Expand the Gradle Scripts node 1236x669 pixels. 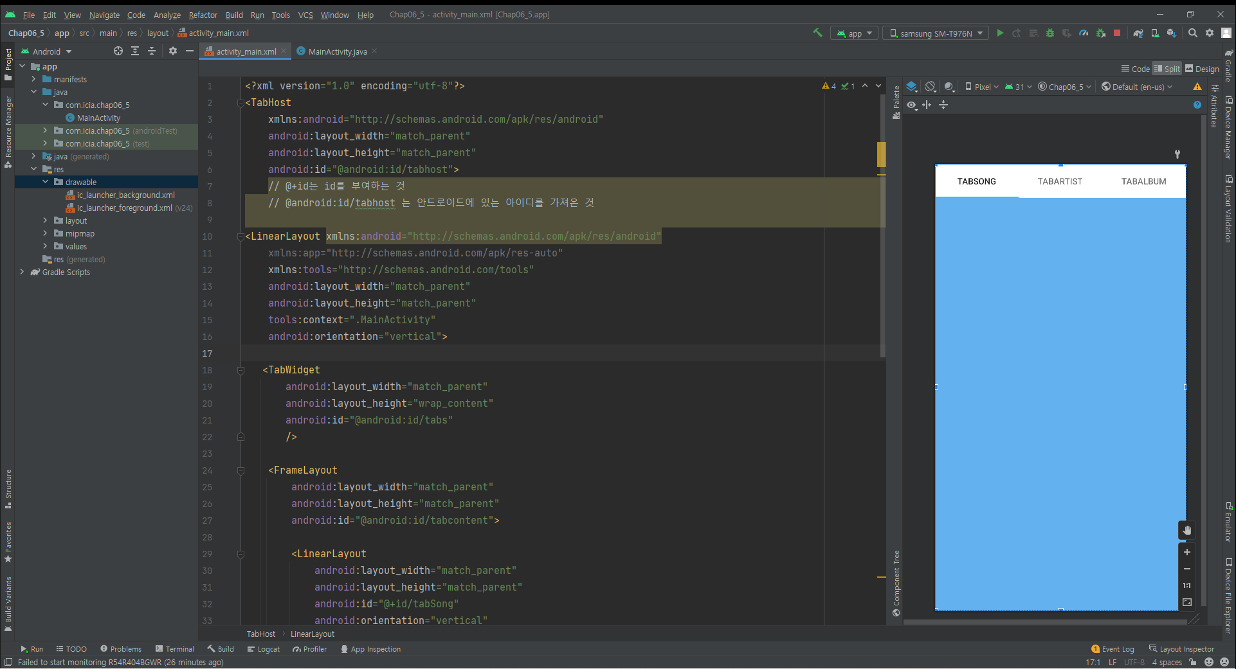point(22,272)
